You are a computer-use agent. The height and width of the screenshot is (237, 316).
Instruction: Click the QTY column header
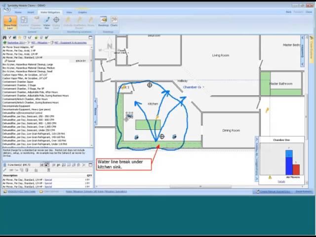[x=89, y=176]
